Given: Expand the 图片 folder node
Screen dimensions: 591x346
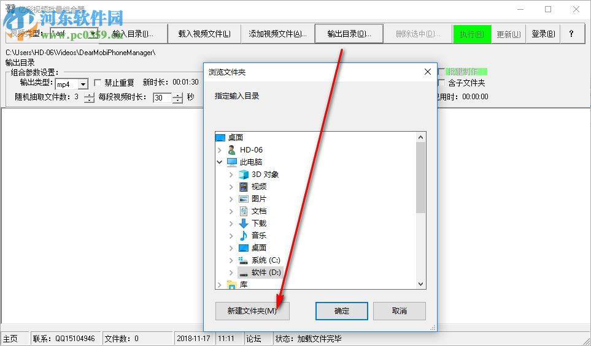Looking at the screenshot, I should click(231, 199).
